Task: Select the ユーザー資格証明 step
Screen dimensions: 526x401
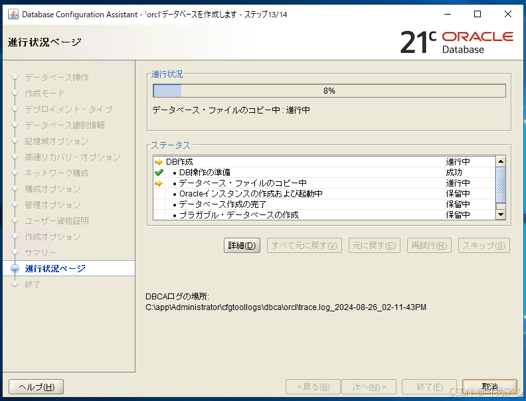Action: click(x=56, y=220)
